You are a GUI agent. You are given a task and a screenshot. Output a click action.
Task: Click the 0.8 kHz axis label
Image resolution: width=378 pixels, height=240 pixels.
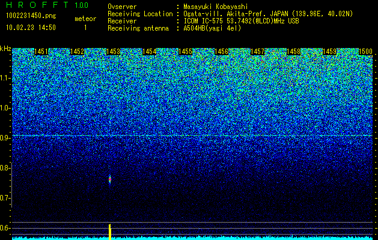click(5, 168)
